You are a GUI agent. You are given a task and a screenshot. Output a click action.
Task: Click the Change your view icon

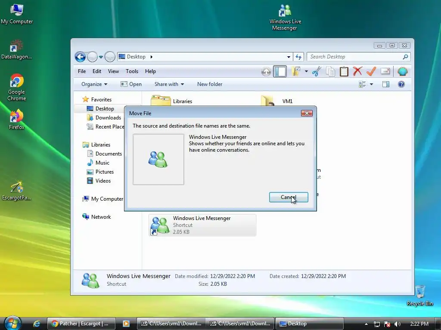point(362,84)
